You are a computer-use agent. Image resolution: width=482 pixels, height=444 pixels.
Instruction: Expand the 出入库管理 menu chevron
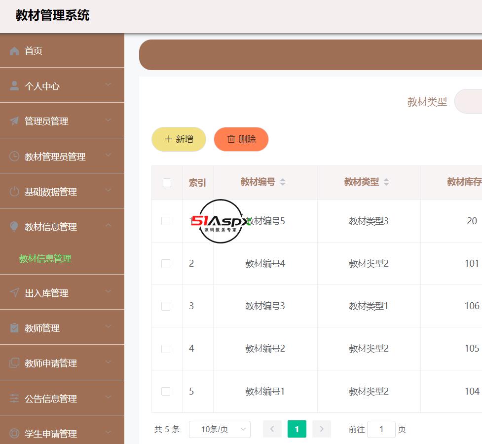(x=108, y=291)
